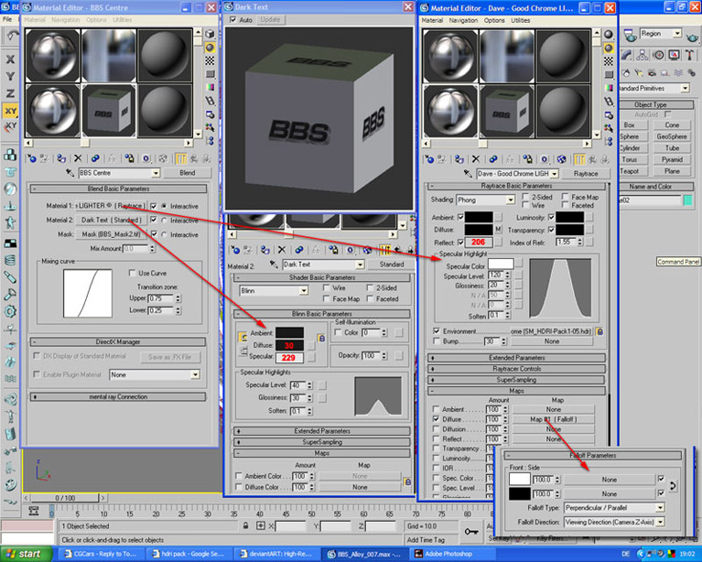Enable the 2-Sided checkbox in Raytrace parameters
The image size is (702, 562).
(x=524, y=197)
